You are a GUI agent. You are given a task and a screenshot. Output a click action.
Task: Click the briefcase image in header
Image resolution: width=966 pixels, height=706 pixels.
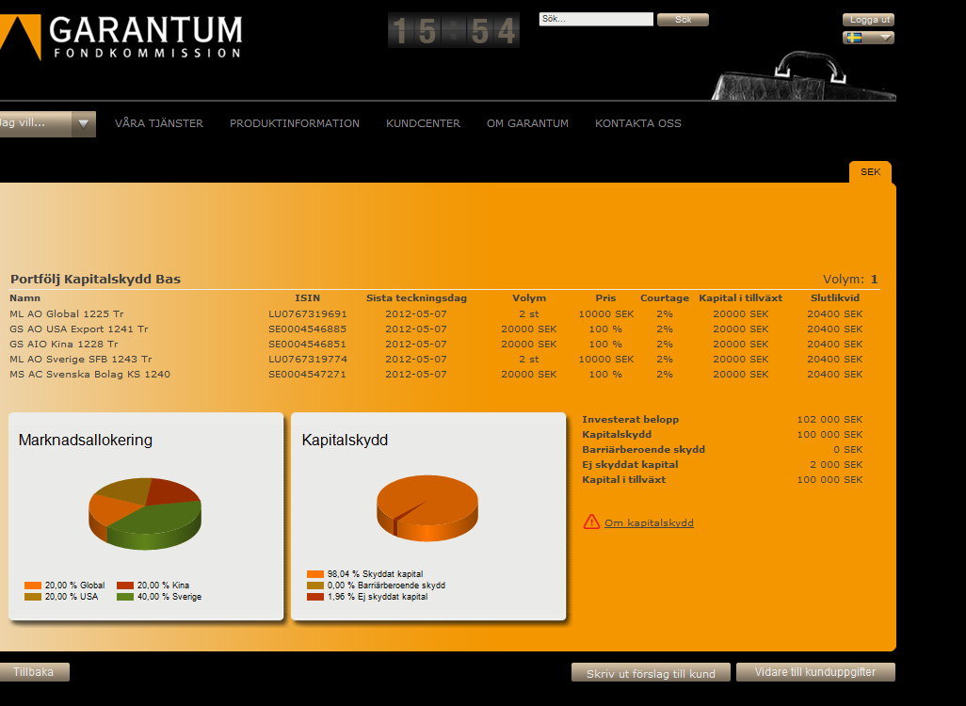(803, 75)
